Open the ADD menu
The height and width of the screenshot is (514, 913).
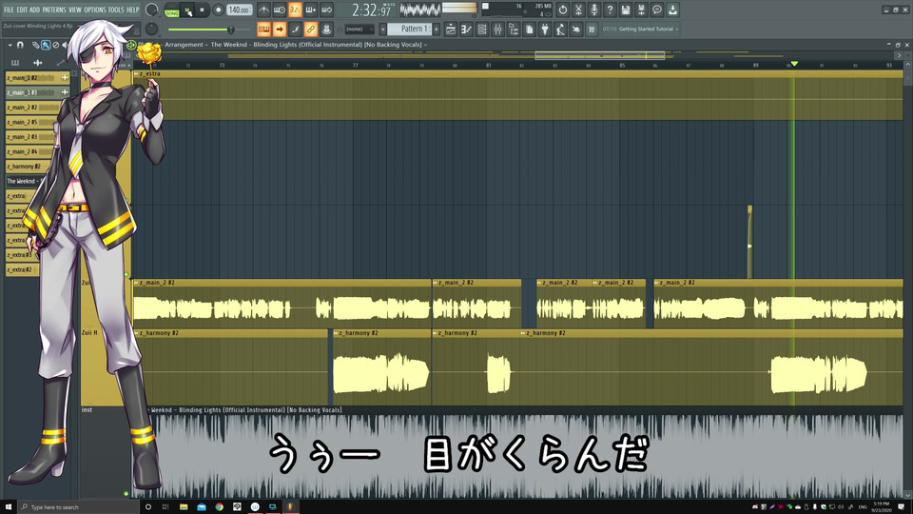click(x=35, y=10)
